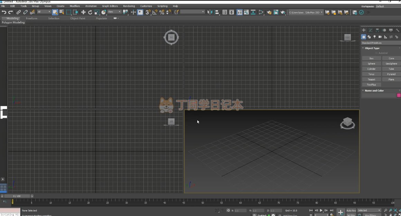Click the Cylinder primitive button
The width and height of the screenshot is (401, 216).
(371, 69)
